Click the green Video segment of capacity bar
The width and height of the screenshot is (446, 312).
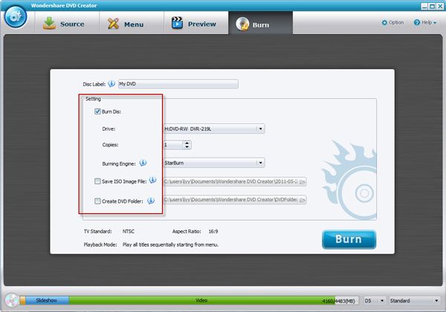point(201,300)
